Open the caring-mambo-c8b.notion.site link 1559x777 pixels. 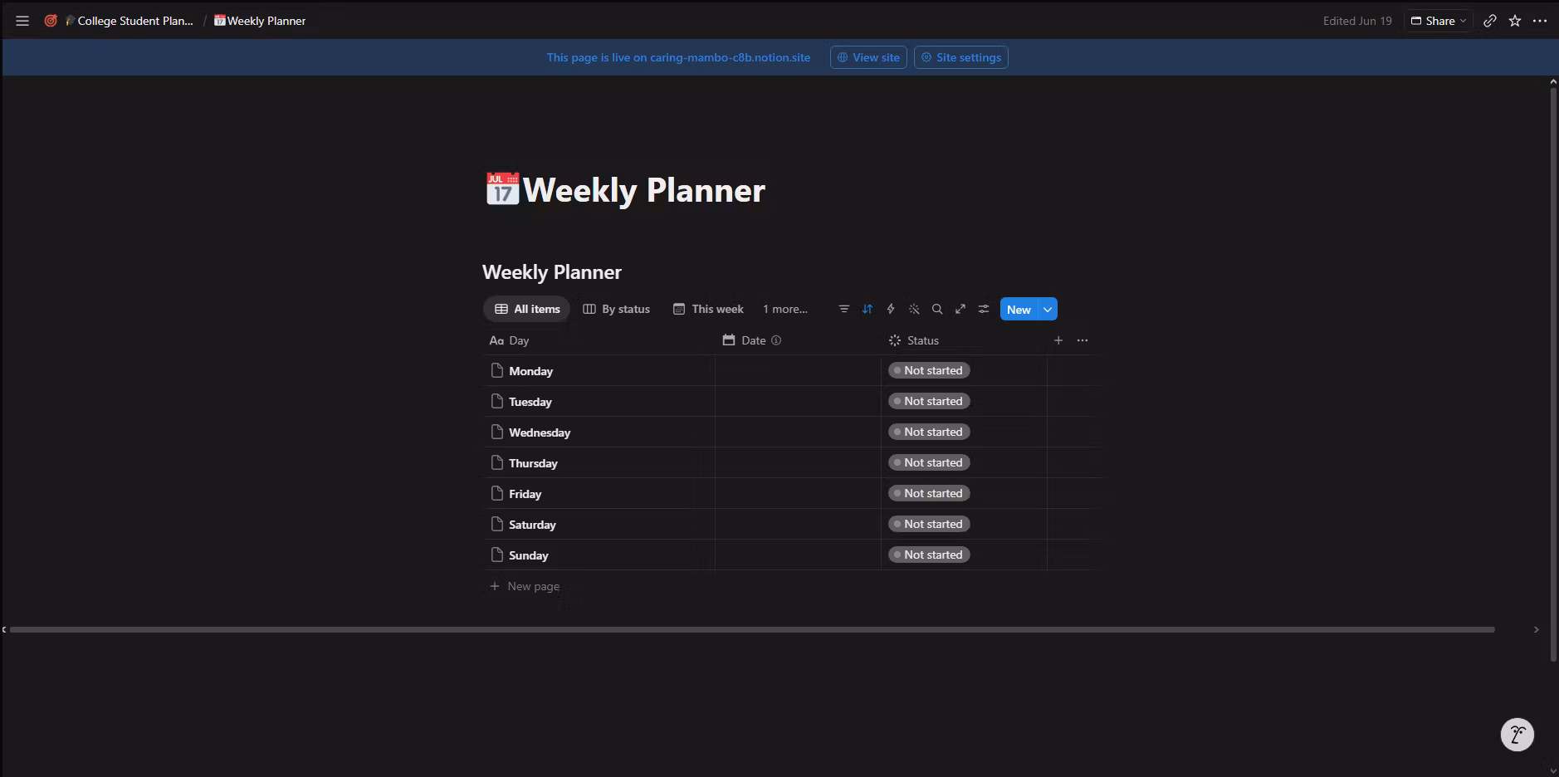click(x=730, y=57)
